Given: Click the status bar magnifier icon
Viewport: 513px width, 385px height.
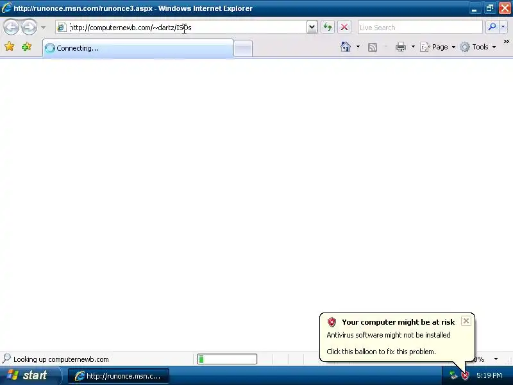Looking at the screenshot, I should [x=6, y=359].
